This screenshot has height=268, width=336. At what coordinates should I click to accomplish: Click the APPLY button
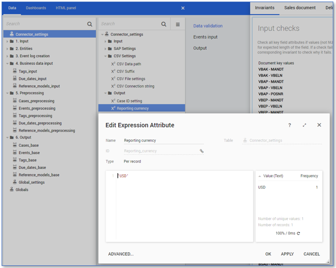287,254
